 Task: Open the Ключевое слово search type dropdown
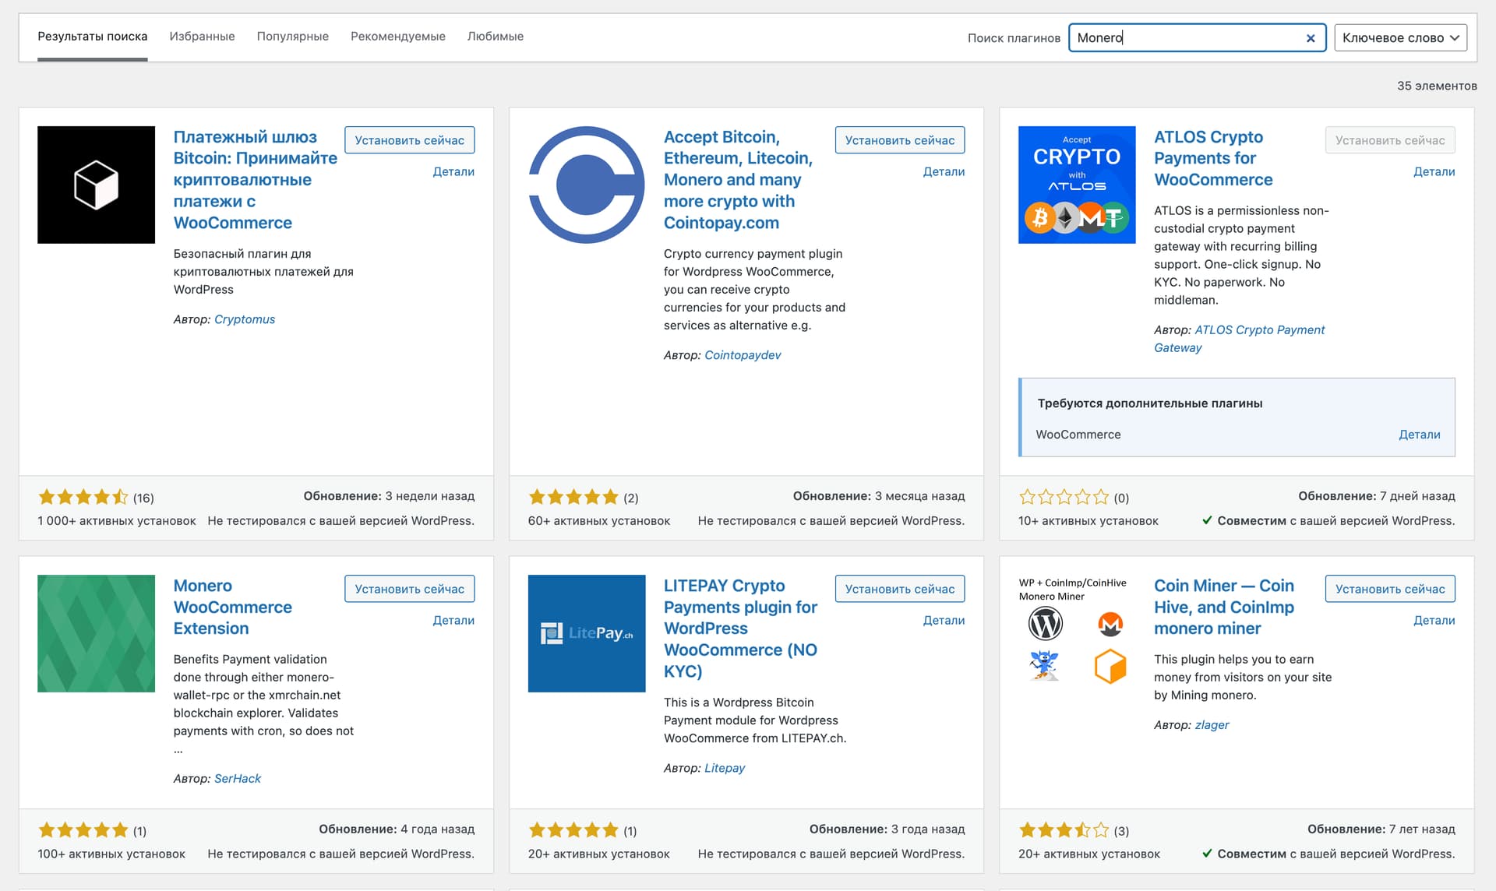[x=1400, y=38]
